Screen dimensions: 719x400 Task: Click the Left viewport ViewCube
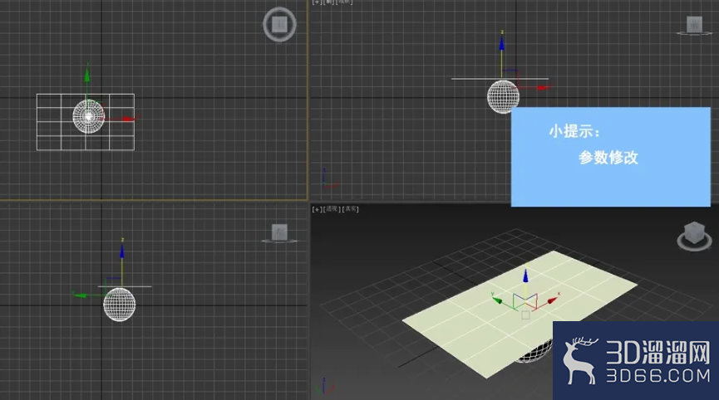(279, 232)
